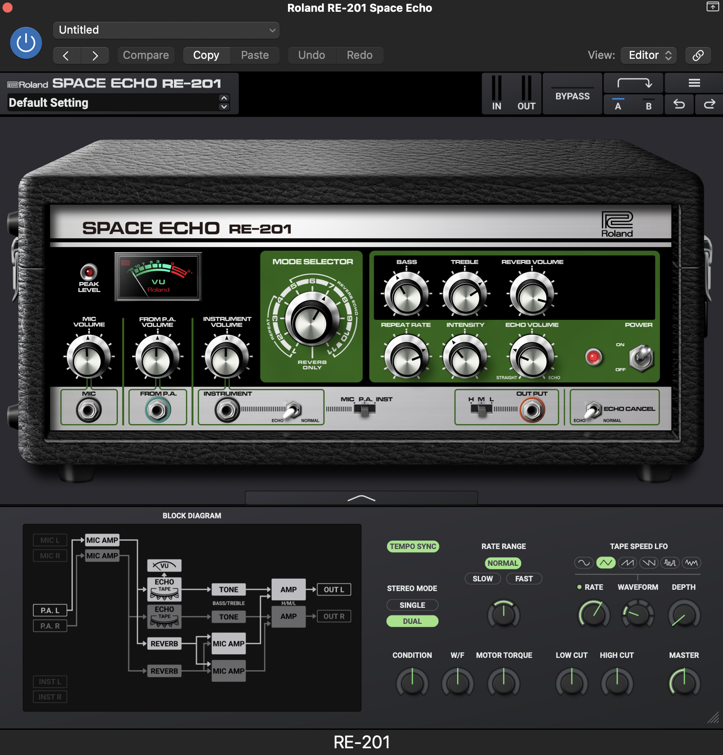Open the Untitled preset dropdown
Viewport: 723px width, 755px height.
pos(166,30)
